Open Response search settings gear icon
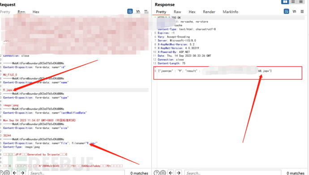This screenshot has height=175, width=309. (x=163, y=173)
